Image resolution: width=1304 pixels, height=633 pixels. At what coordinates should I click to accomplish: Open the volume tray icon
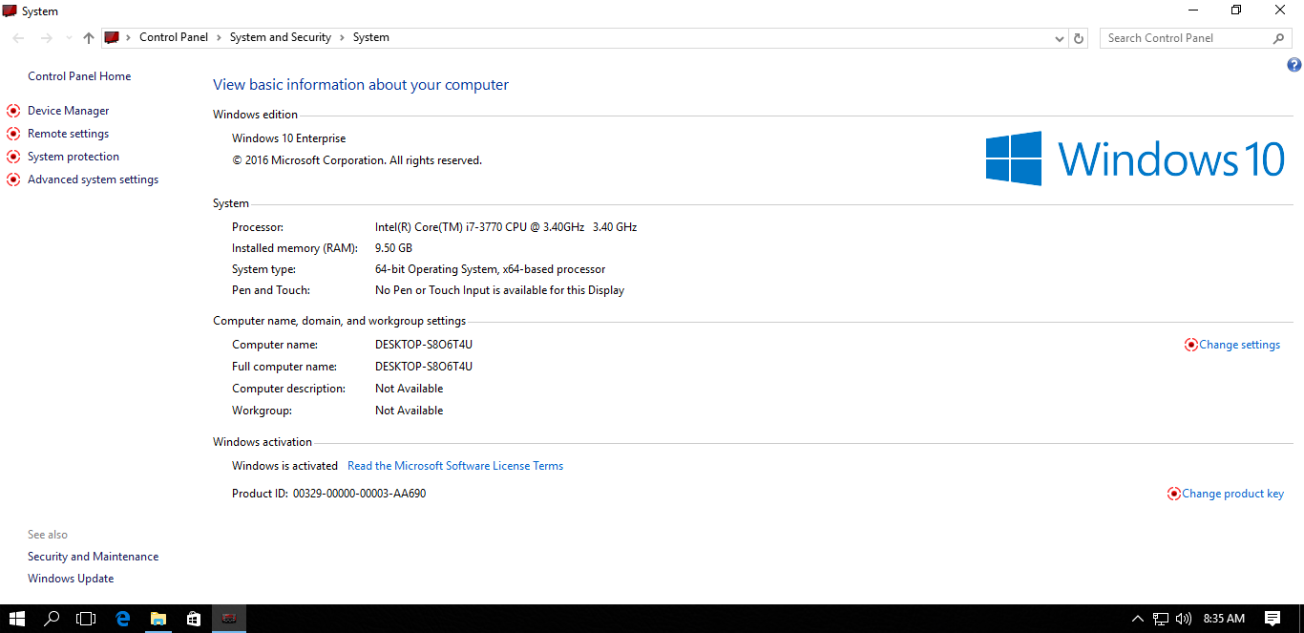(1184, 619)
